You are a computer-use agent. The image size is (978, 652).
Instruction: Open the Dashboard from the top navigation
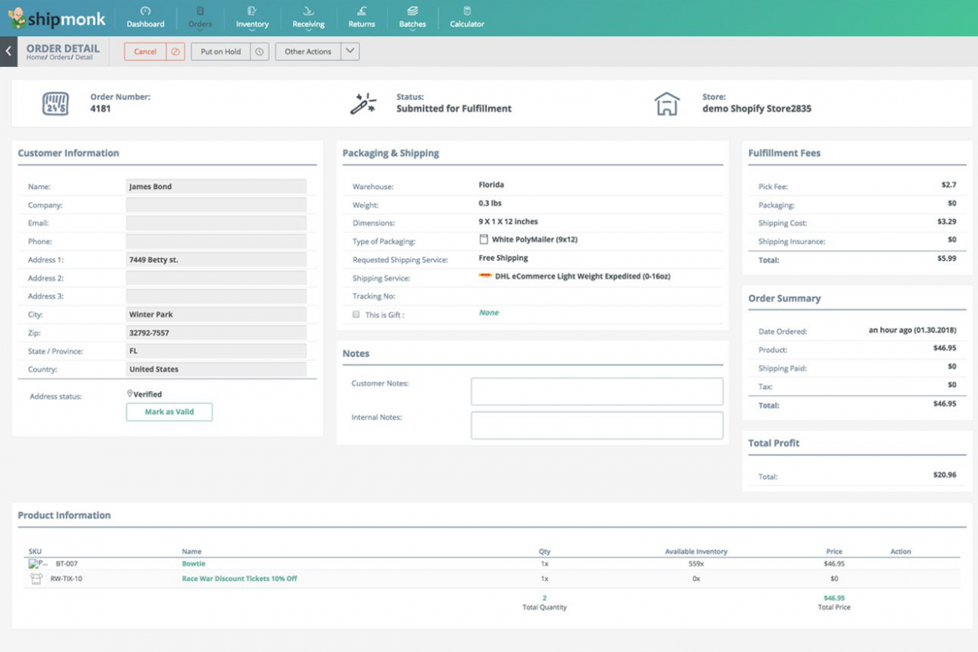coord(145,18)
